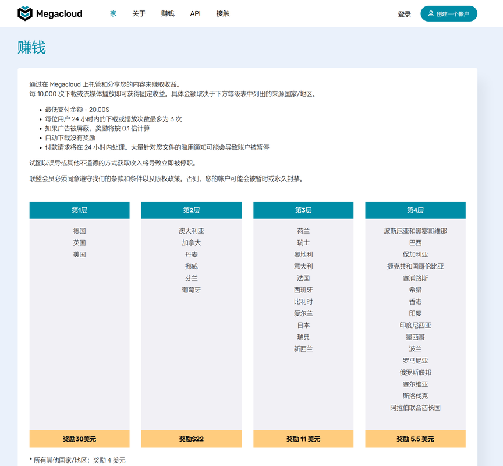
Task: Click 罗马尼亚 in the tier 4 list
Action: (416, 361)
